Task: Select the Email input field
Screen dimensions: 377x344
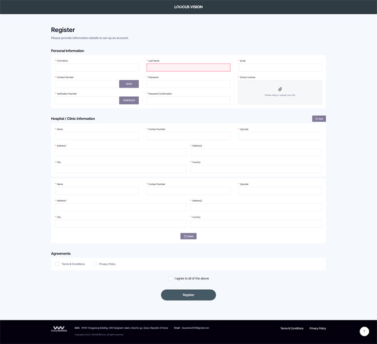Action: pos(280,68)
